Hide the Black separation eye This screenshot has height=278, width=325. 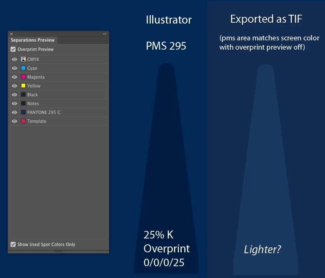(15, 95)
